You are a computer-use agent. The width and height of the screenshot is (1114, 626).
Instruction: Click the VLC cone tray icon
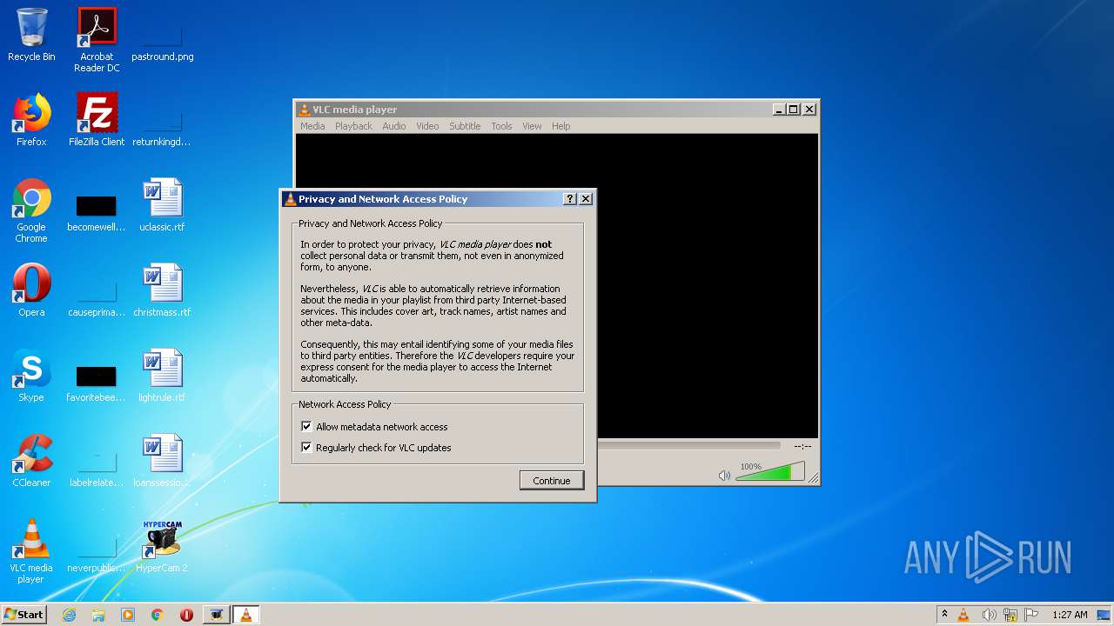(x=963, y=615)
